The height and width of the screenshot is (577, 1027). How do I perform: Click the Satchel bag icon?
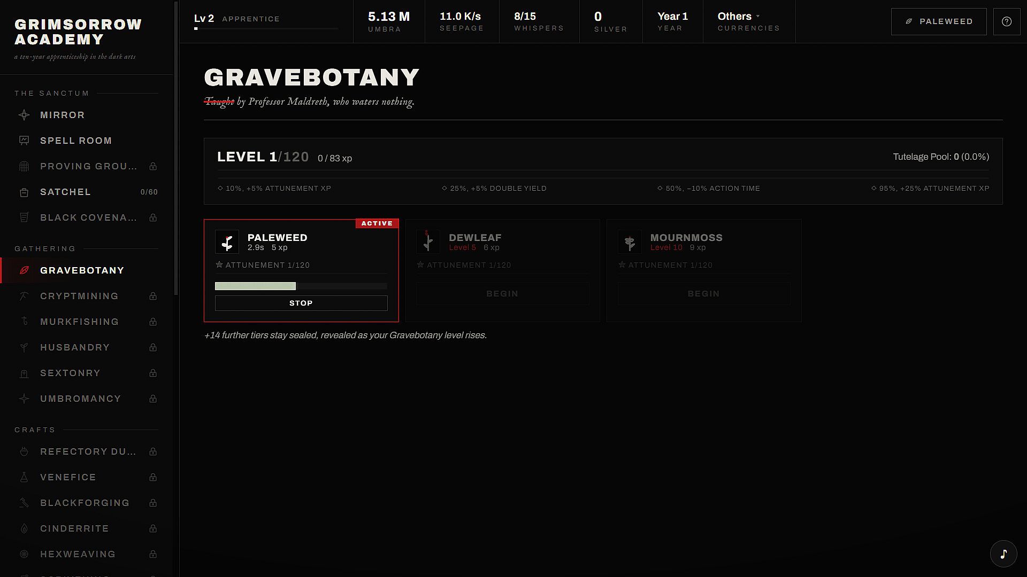[24, 192]
